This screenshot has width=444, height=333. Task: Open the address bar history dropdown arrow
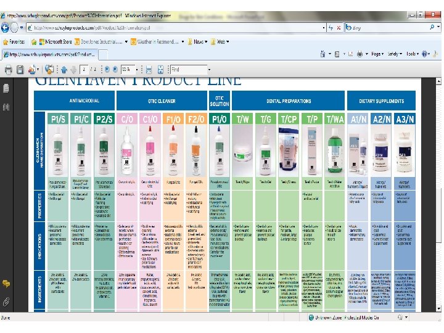click(x=324, y=28)
